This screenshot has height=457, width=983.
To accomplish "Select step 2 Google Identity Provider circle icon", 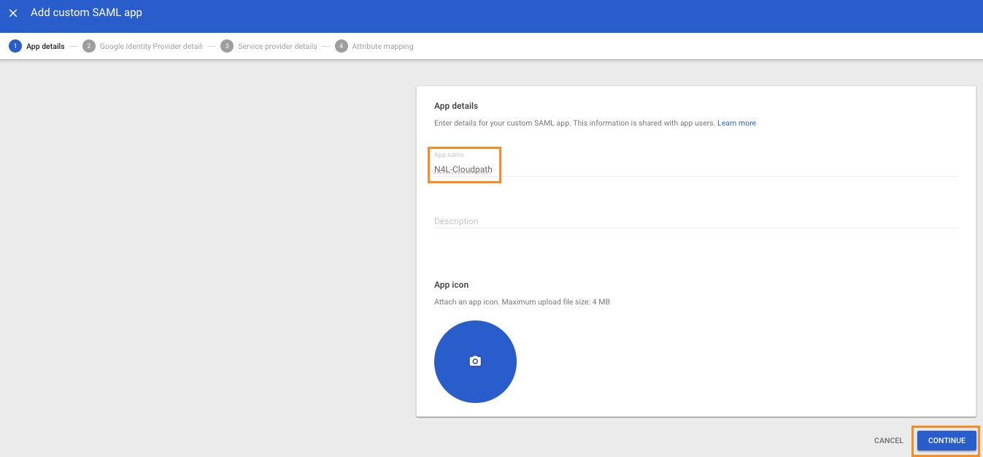I will (88, 46).
